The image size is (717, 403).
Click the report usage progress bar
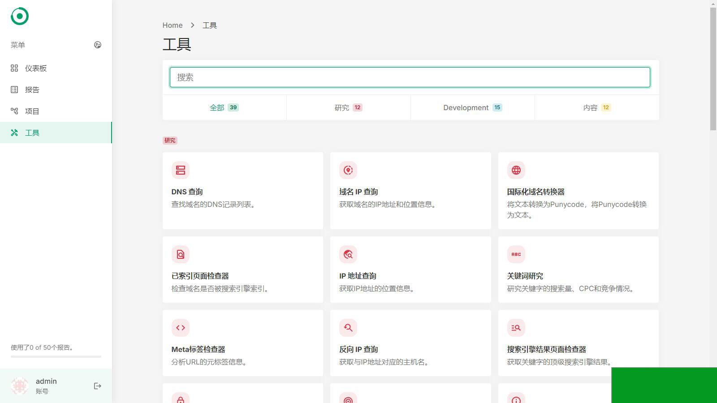click(x=56, y=356)
